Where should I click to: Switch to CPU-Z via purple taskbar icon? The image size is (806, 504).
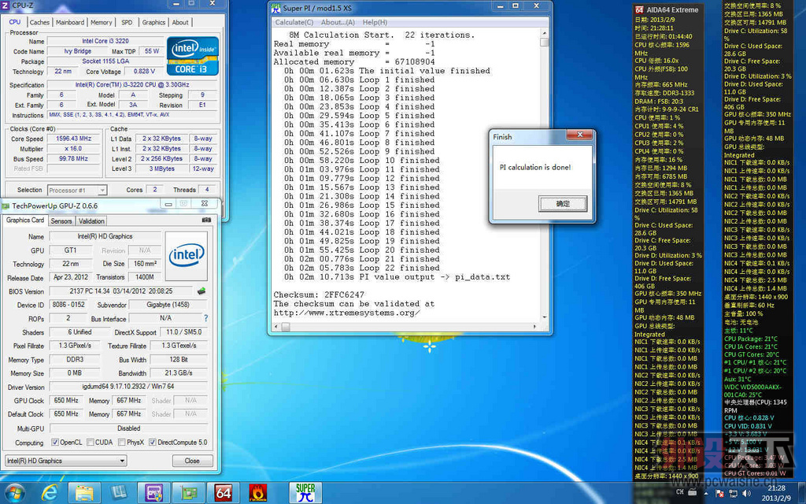[153, 493]
